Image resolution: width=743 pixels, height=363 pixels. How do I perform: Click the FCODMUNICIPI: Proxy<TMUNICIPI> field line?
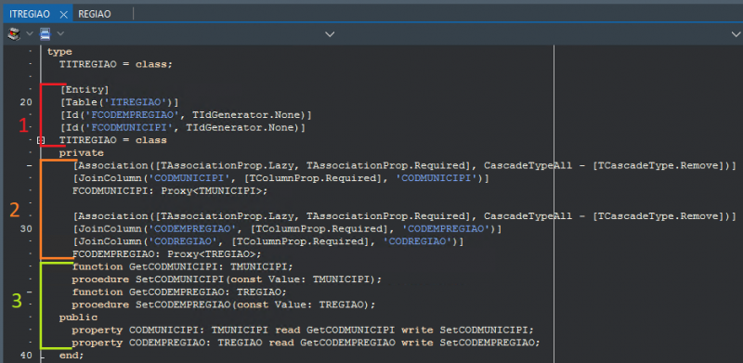point(170,191)
